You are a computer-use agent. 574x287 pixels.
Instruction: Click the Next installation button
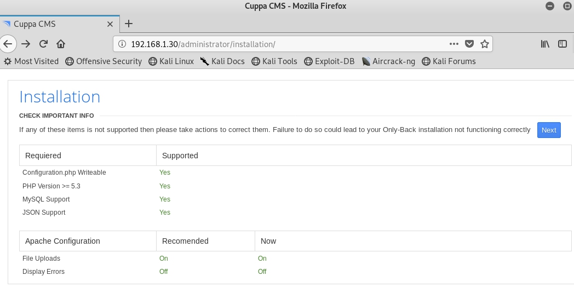549,130
